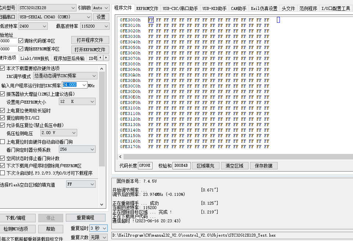Toggle 清除EEPROM缓冲区 checkbox
Screen dimensions: 353x241
tap(21, 49)
